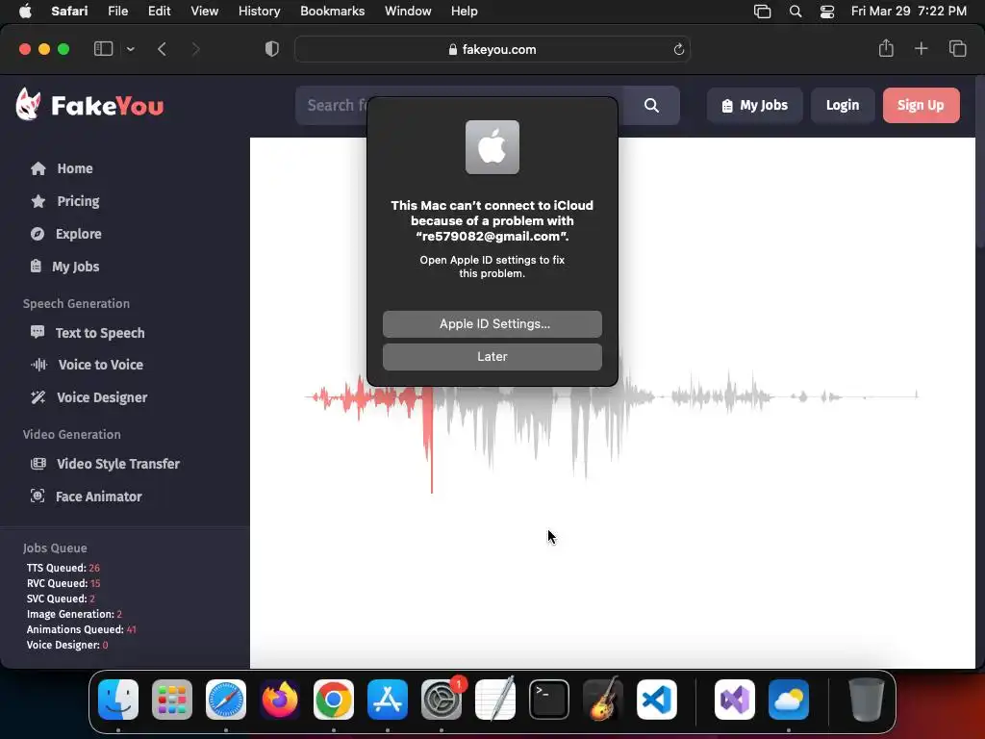Screen dimensions: 985x739
Task: Click the Stage Manager menu bar icon
Action: (762, 12)
